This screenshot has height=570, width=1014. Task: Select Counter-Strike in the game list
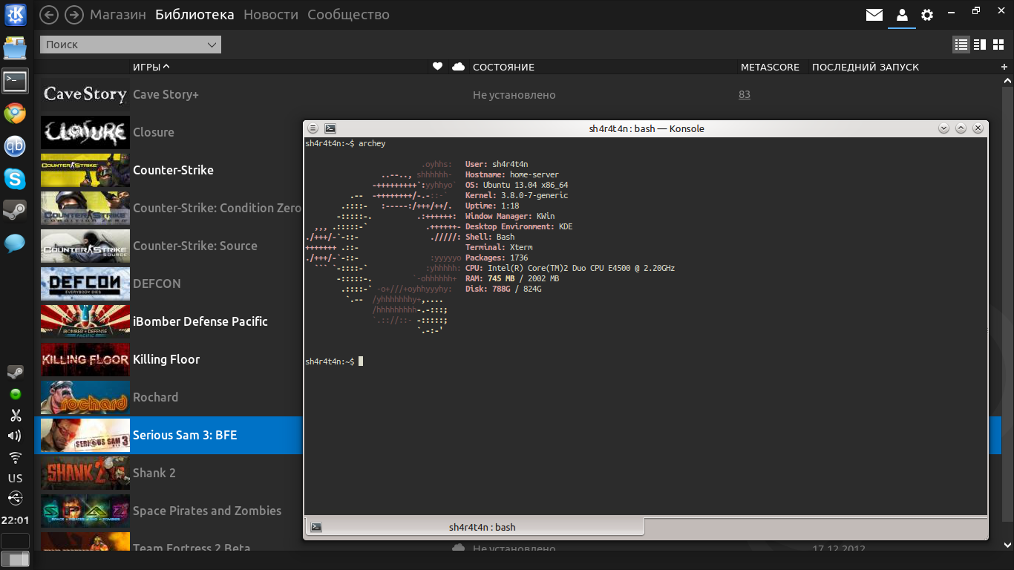[x=173, y=170]
